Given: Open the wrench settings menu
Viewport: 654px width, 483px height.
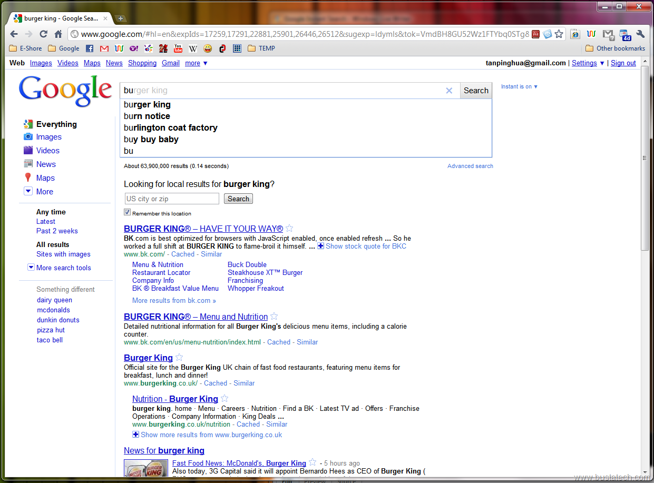Looking at the screenshot, I should [x=641, y=34].
